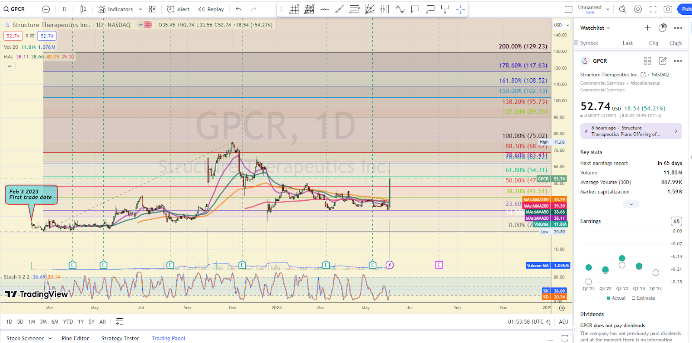Select the comment bubble tool
The height and width of the screenshot is (343, 692).
pos(415,9)
